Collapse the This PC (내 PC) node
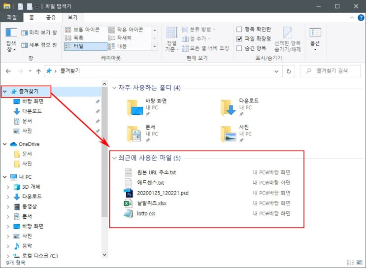366x268 pixels. 5,177
